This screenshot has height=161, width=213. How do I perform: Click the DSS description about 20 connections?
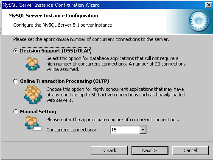116,64
